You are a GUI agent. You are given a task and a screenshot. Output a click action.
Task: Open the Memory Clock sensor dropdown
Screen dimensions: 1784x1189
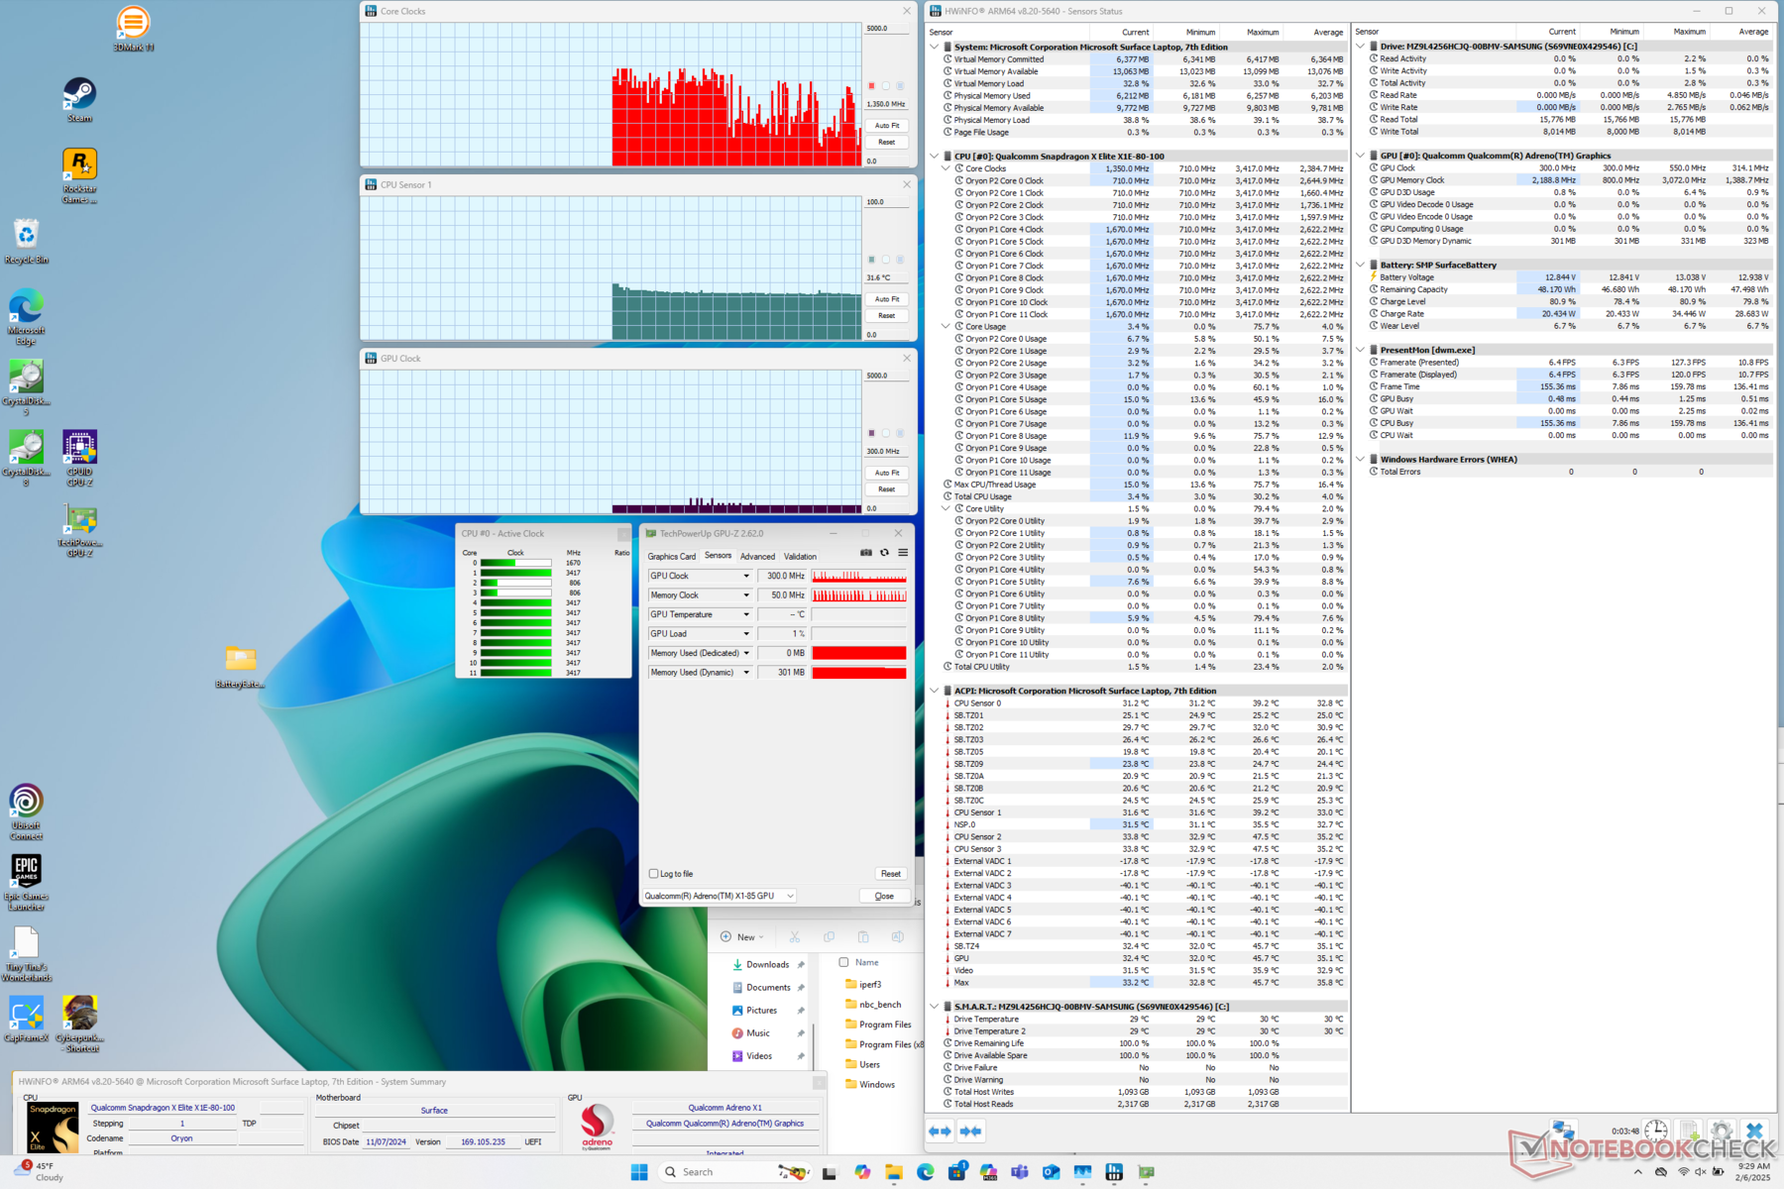(746, 595)
